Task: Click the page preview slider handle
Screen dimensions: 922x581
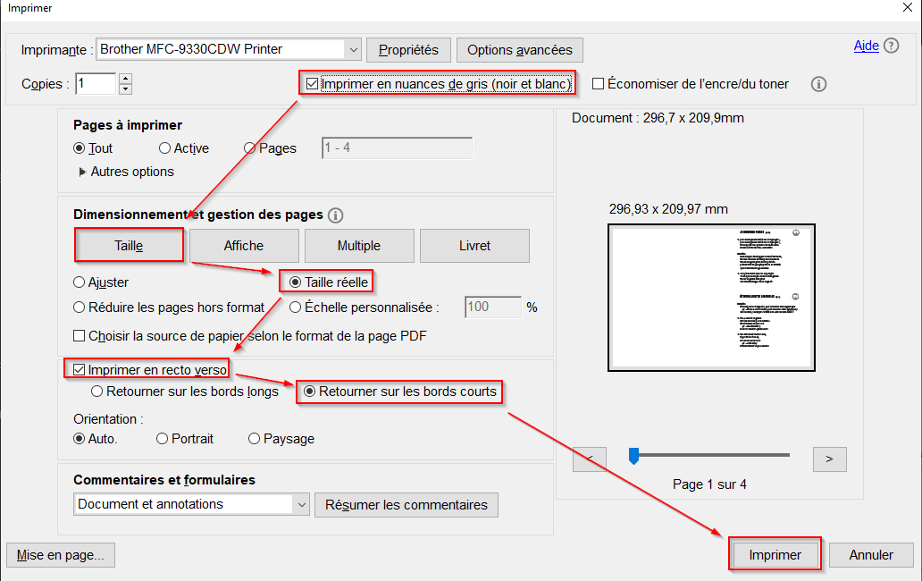Action: pos(633,456)
